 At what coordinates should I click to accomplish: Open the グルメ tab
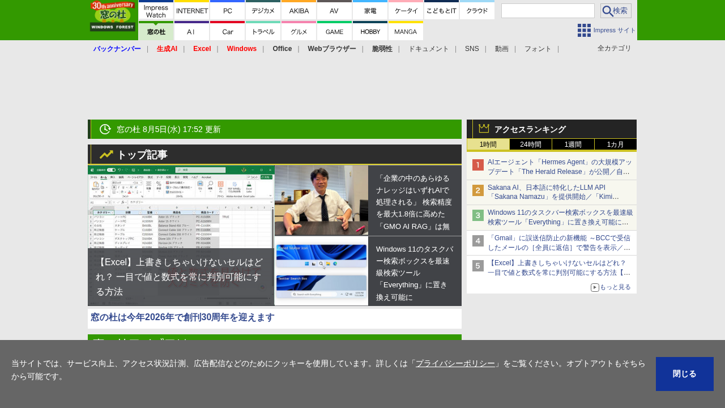[x=299, y=31]
